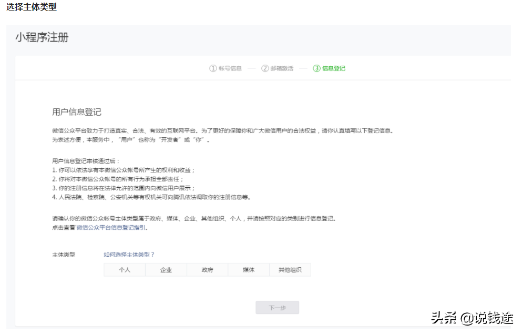Screen dimensions: 523x334
Task: Click step ① 帐号信息 indicator
Action: pyautogui.click(x=226, y=68)
